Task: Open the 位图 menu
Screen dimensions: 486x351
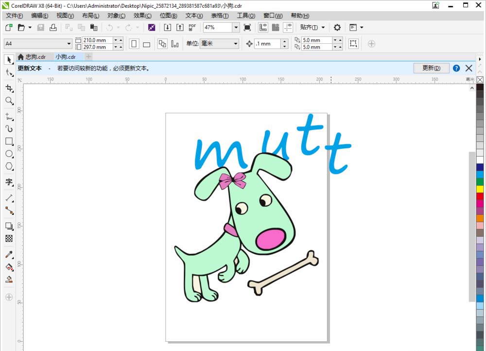Action: click(168, 16)
